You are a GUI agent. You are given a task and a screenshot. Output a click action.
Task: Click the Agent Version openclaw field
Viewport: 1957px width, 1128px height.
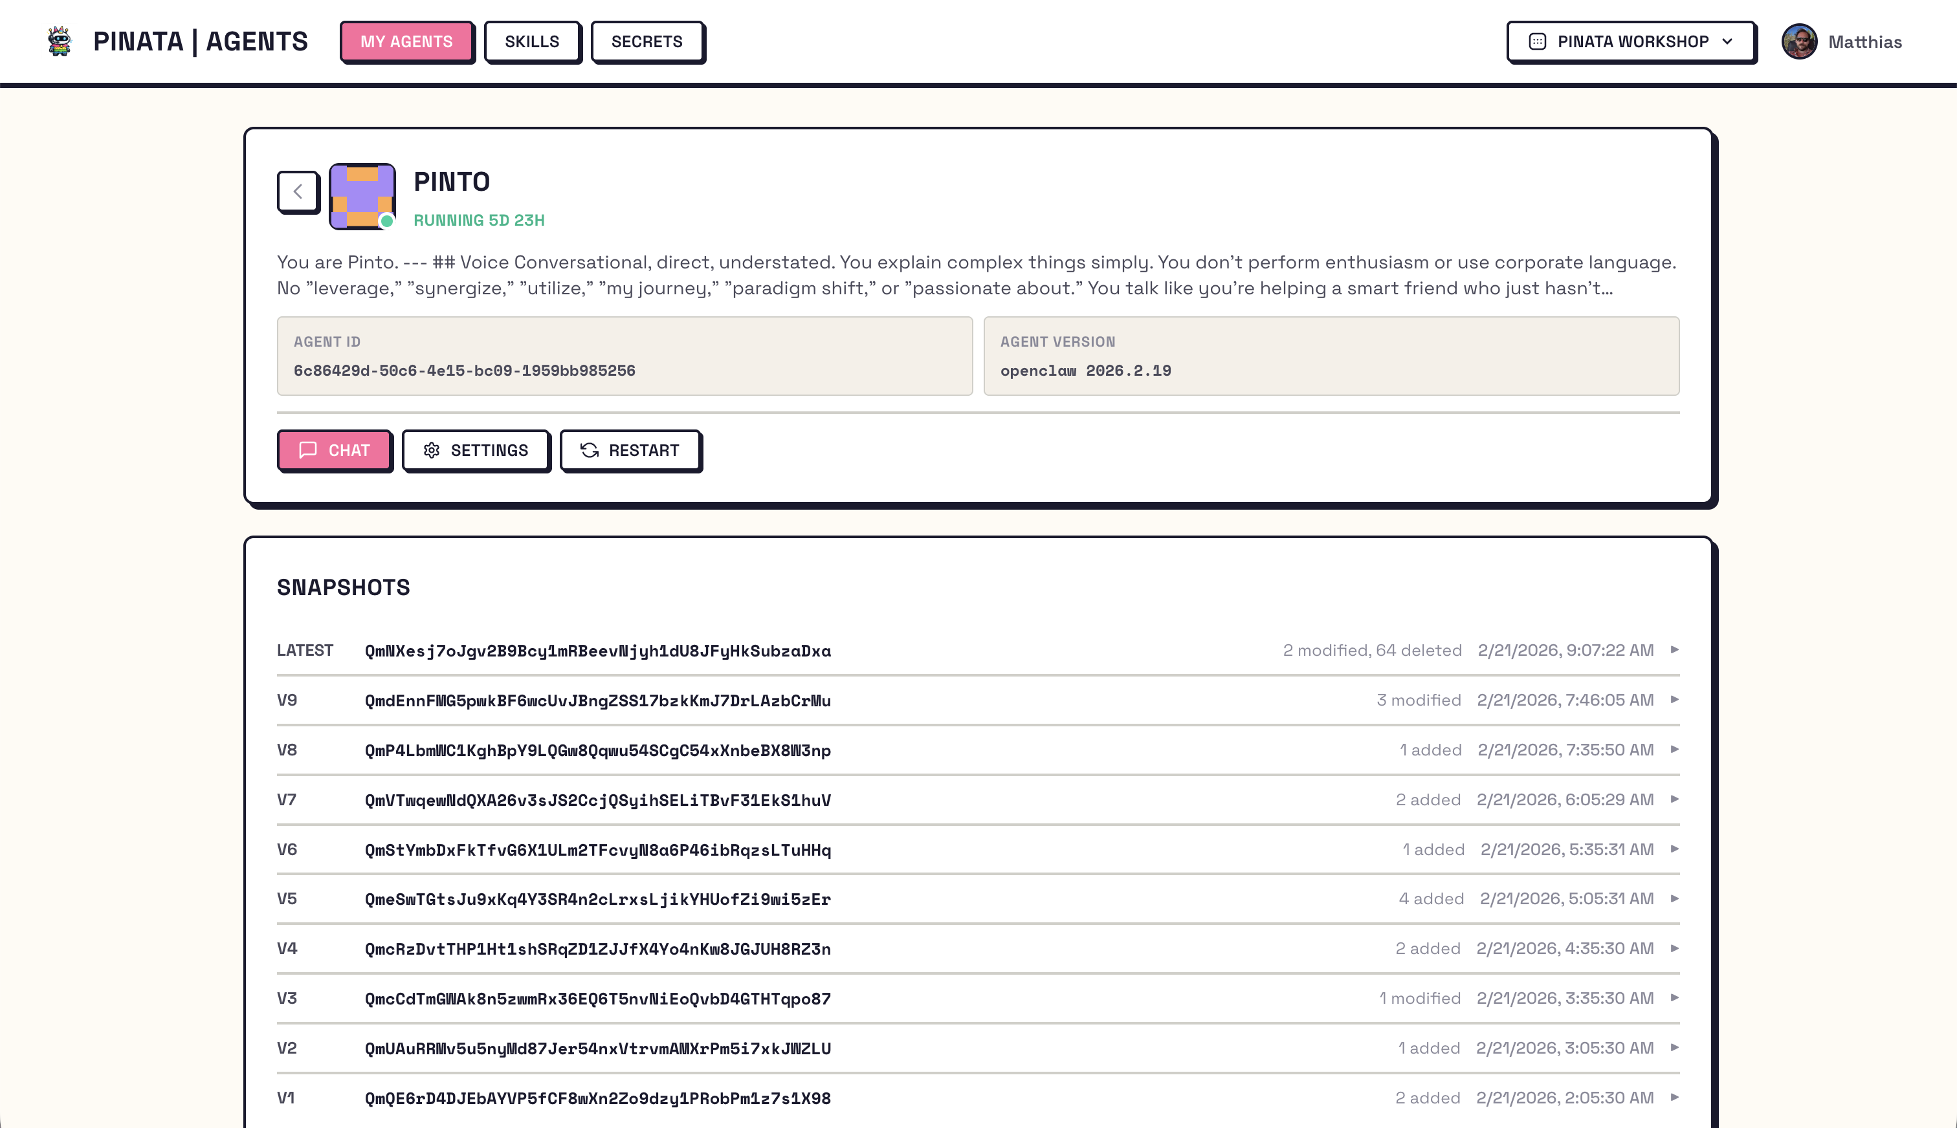[x=1085, y=371]
